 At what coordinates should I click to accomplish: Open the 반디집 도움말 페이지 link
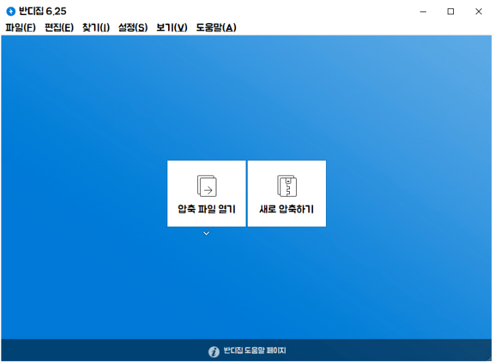(x=254, y=350)
